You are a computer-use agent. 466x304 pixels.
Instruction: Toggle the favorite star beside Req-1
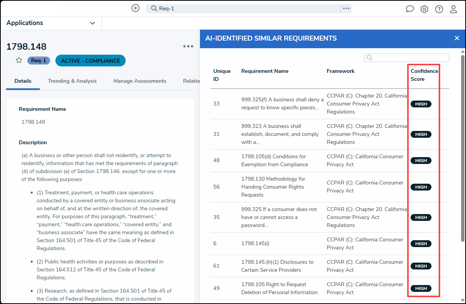[x=19, y=60]
